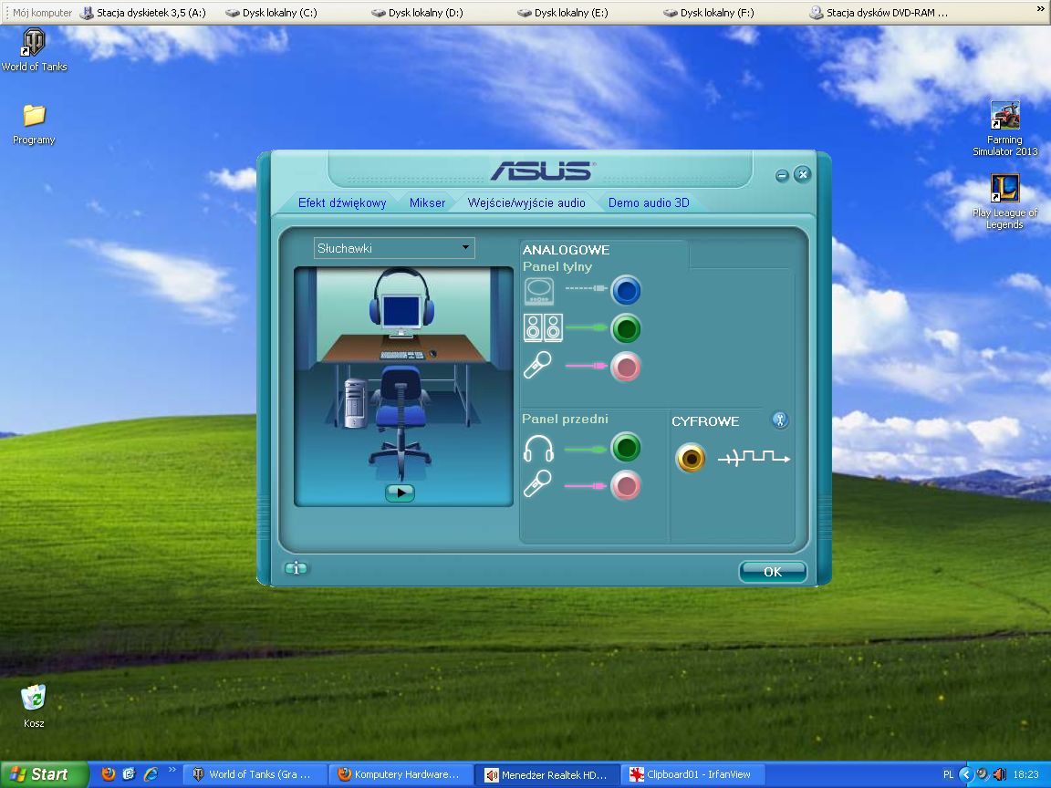Open Stacja dysków DVD-RAM drive
The image size is (1051, 788).
tap(878, 12)
